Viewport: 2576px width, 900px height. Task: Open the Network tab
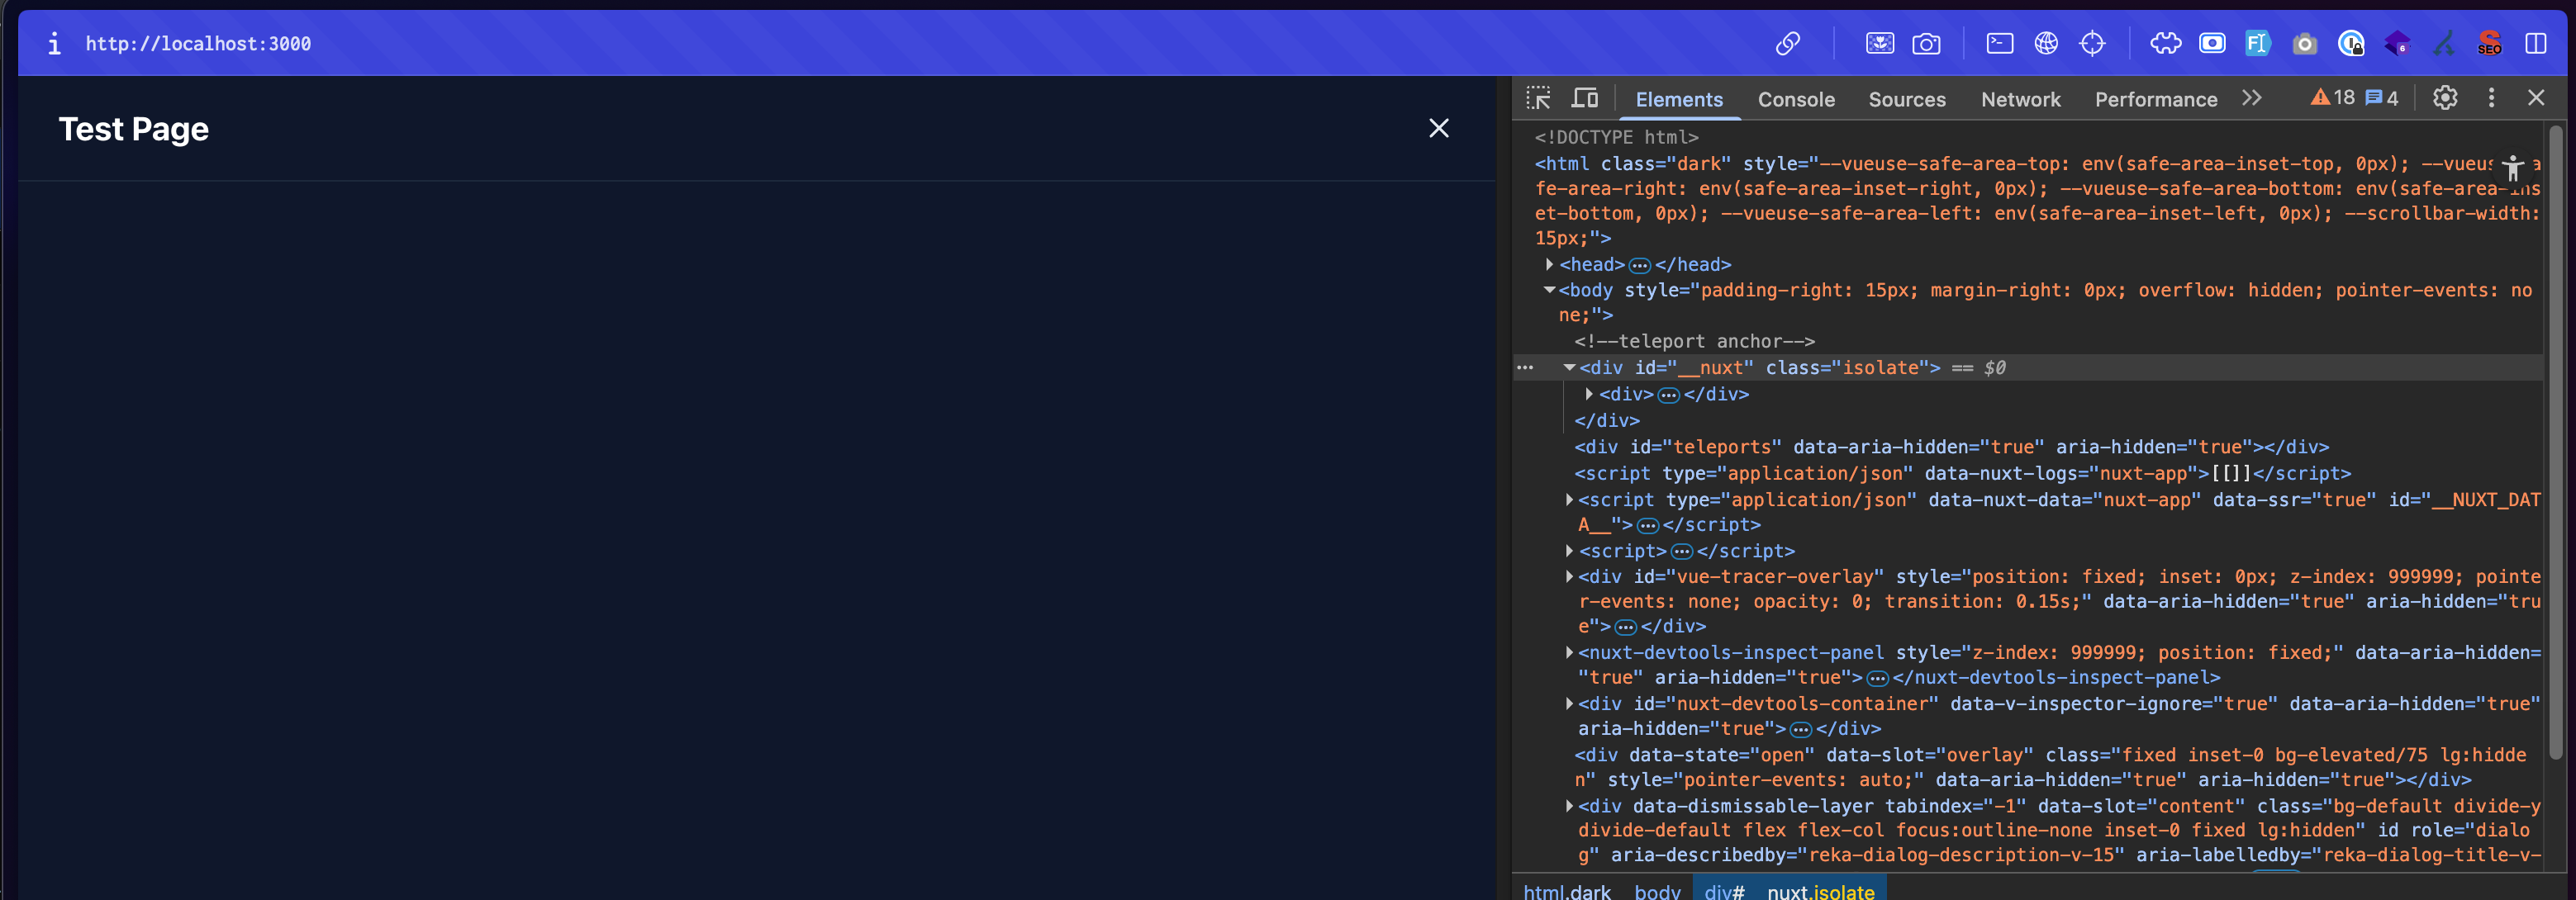(2020, 99)
